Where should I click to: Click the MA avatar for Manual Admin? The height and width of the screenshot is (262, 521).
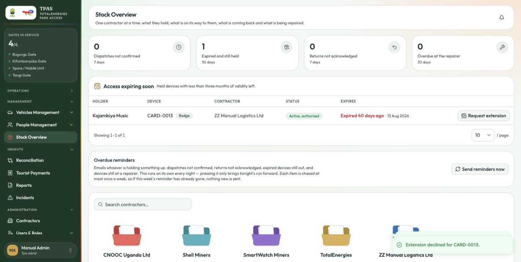pyautogui.click(x=13, y=250)
